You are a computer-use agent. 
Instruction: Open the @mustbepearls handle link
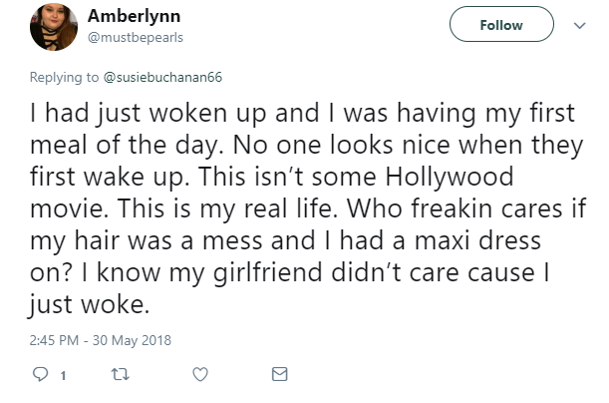[x=136, y=38]
